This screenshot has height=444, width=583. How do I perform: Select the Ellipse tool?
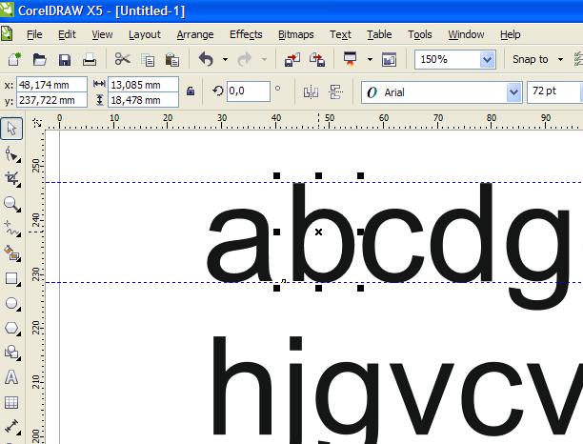pyautogui.click(x=11, y=303)
